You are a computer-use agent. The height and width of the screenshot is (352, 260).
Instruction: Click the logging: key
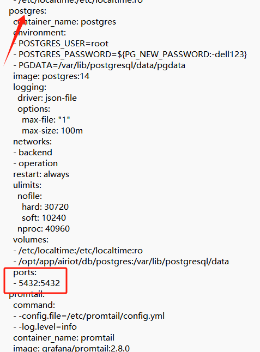pyautogui.click(x=29, y=87)
